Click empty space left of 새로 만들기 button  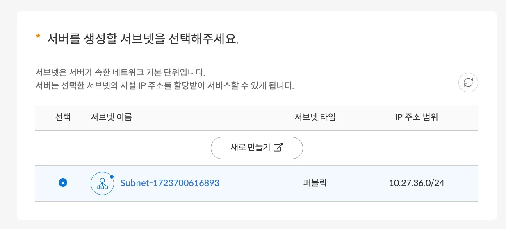pos(123,148)
